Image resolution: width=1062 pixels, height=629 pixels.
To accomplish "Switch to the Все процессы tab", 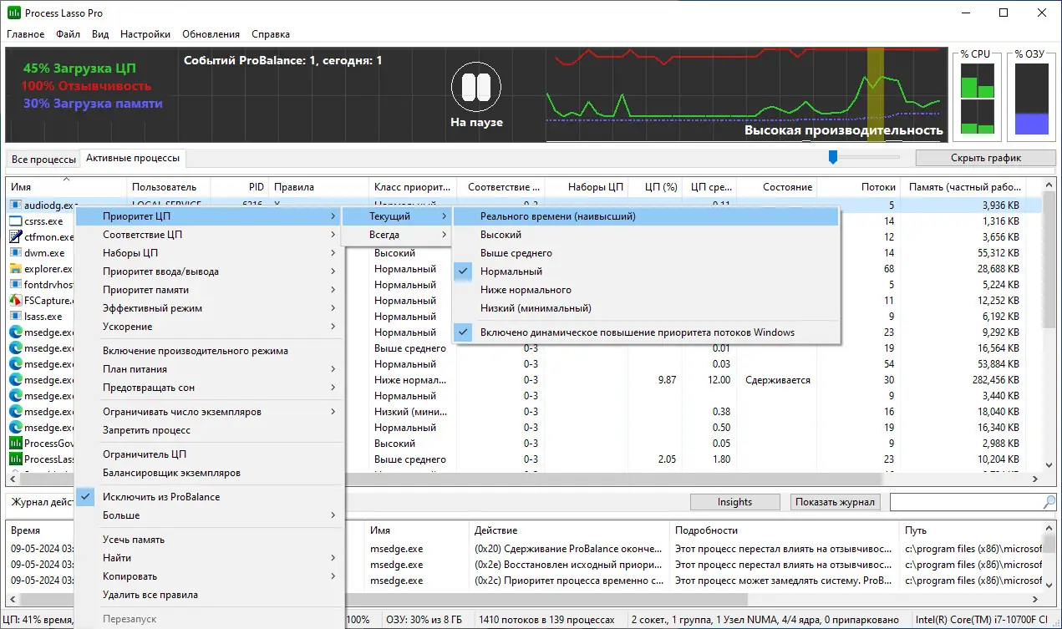I will pyautogui.click(x=43, y=159).
